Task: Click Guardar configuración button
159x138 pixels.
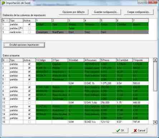Action: click(106, 12)
